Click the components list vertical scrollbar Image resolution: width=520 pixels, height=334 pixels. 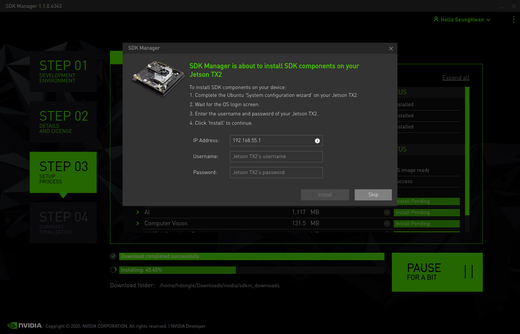(467, 151)
